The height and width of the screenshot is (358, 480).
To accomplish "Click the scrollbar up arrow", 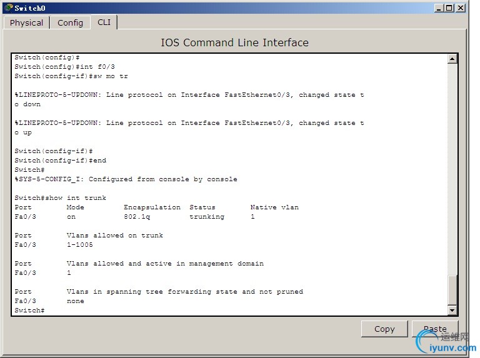I will [452, 59].
